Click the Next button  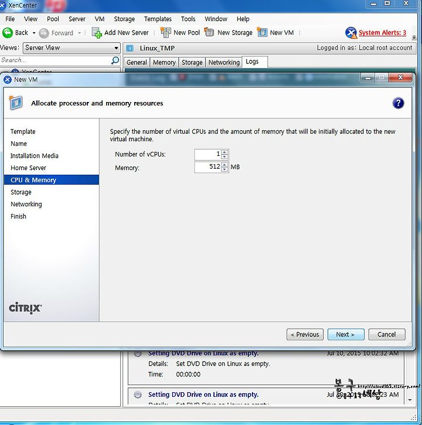(x=346, y=335)
